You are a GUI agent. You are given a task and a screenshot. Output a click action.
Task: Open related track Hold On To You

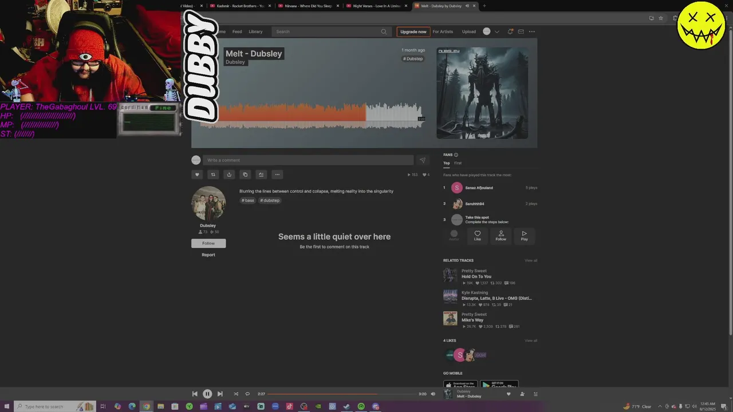tap(476, 276)
